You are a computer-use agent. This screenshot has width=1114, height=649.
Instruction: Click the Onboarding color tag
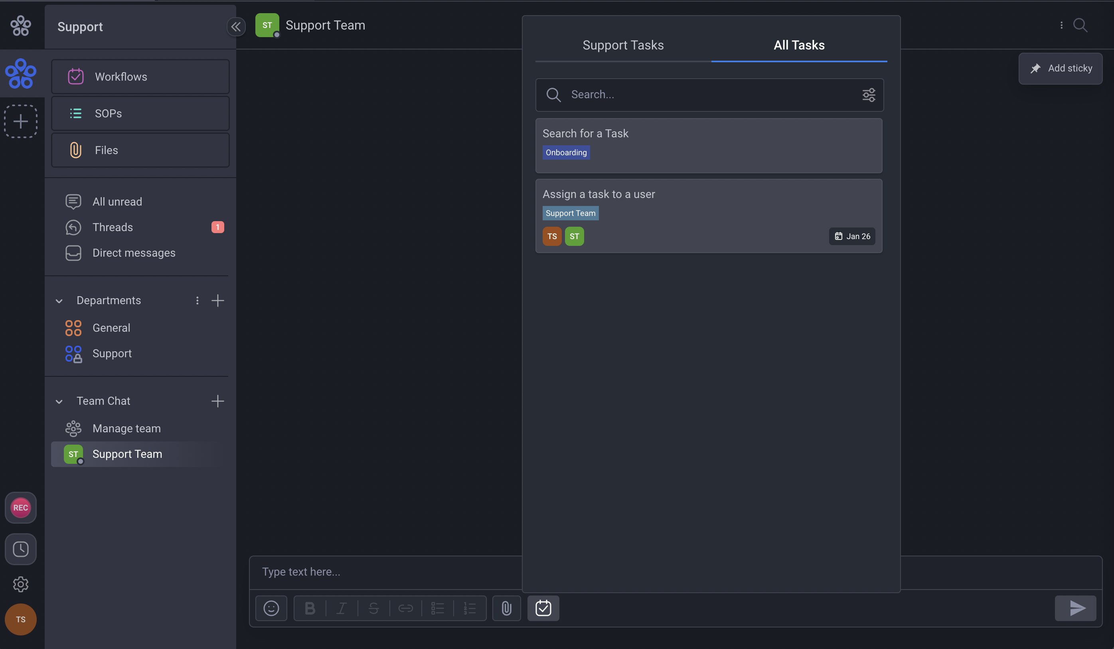pyautogui.click(x=566, y=152)
